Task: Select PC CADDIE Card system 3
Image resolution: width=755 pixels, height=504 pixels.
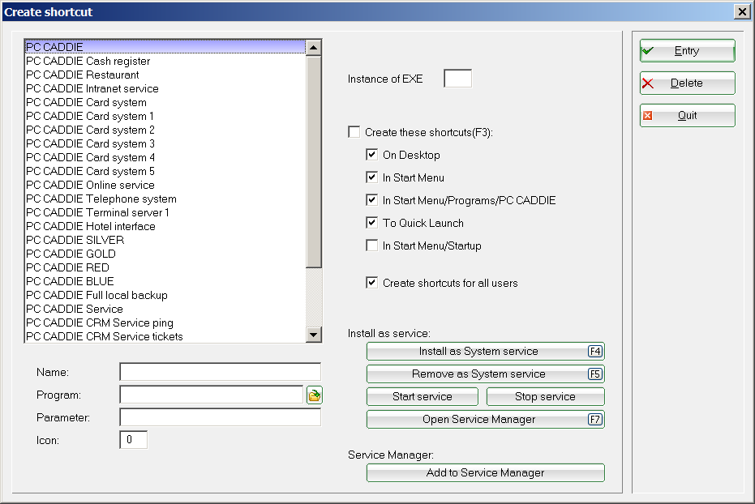Action: pos(165,143)
